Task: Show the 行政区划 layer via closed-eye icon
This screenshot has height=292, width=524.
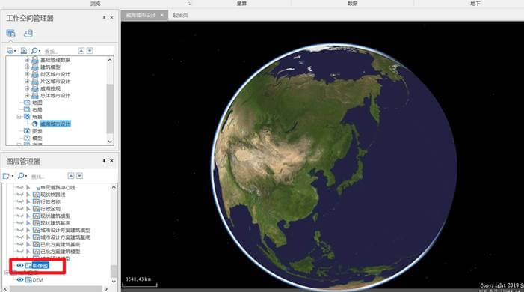Action: point(20,209)
